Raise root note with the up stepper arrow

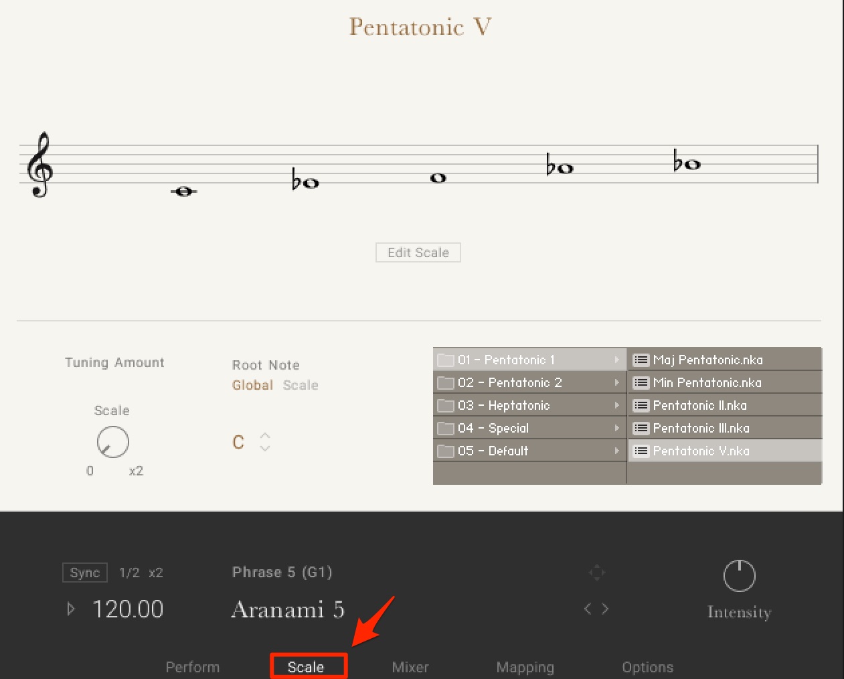(x=265, y=435)
